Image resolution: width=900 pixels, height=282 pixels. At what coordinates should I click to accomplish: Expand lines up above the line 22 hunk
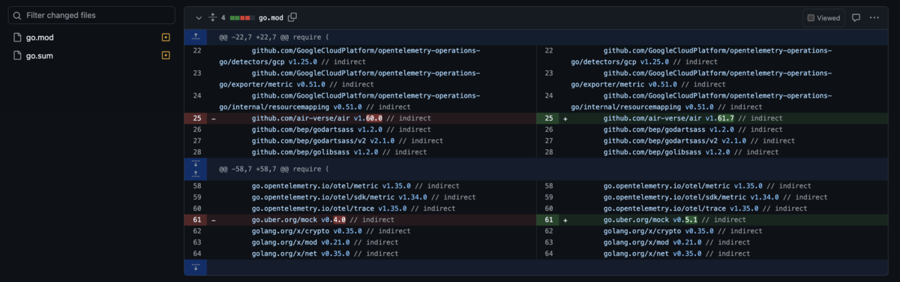pos(196,36)
